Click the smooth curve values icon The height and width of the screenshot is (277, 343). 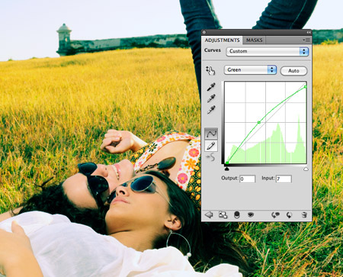click(x=210, y=157)
